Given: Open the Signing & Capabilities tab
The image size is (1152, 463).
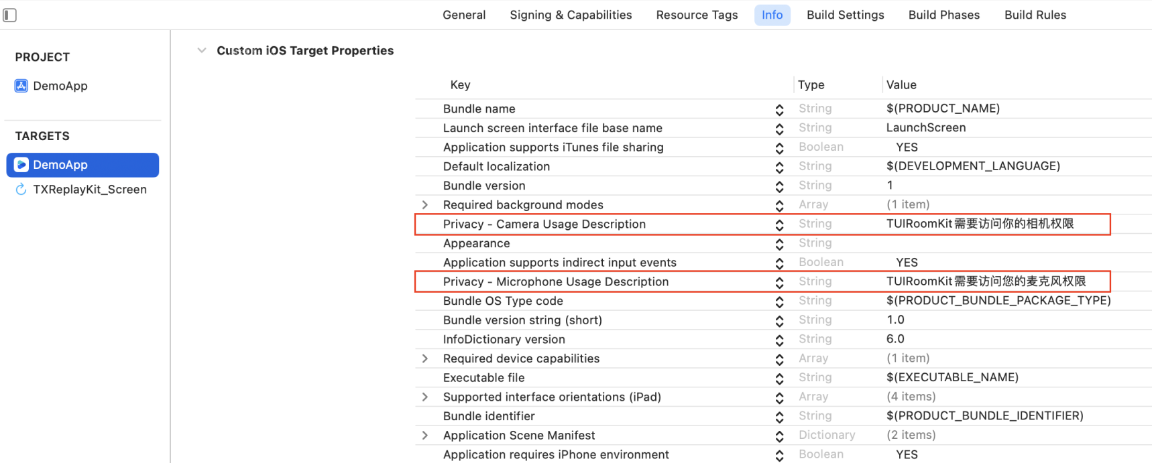Looking at the screenshot, I should [x=571, y=15].
